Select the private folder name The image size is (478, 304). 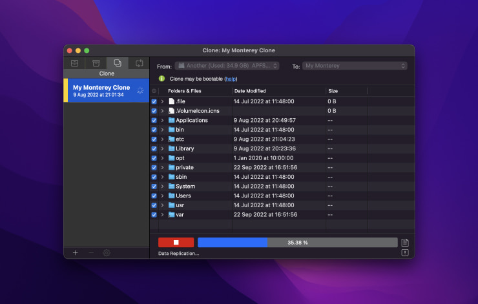tap(185, 168)
